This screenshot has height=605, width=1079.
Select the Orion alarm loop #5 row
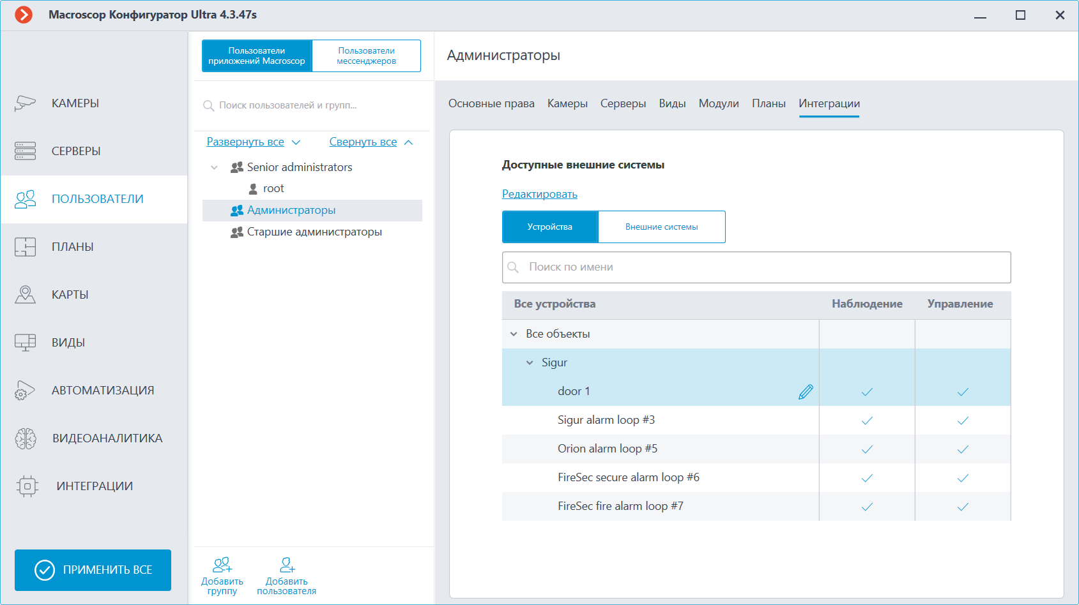(x=756, y=449)
